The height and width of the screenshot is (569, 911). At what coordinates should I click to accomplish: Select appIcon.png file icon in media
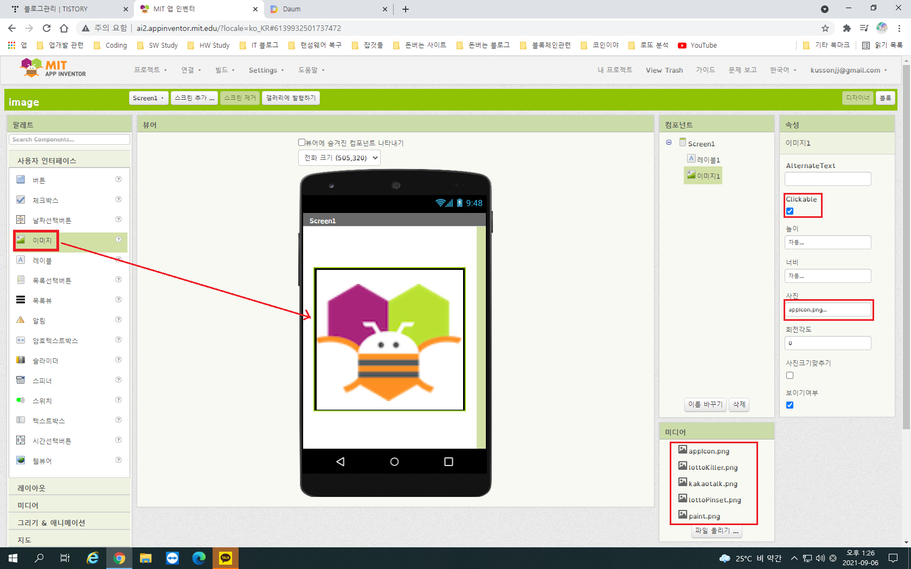[683, 450]
